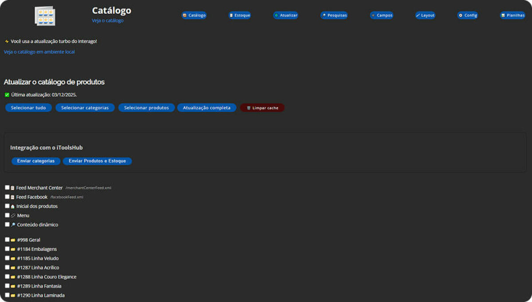This screenshot has width=532, height=302.
Task: Open the Atualizar navigation button
Action: tap(286, 15)
